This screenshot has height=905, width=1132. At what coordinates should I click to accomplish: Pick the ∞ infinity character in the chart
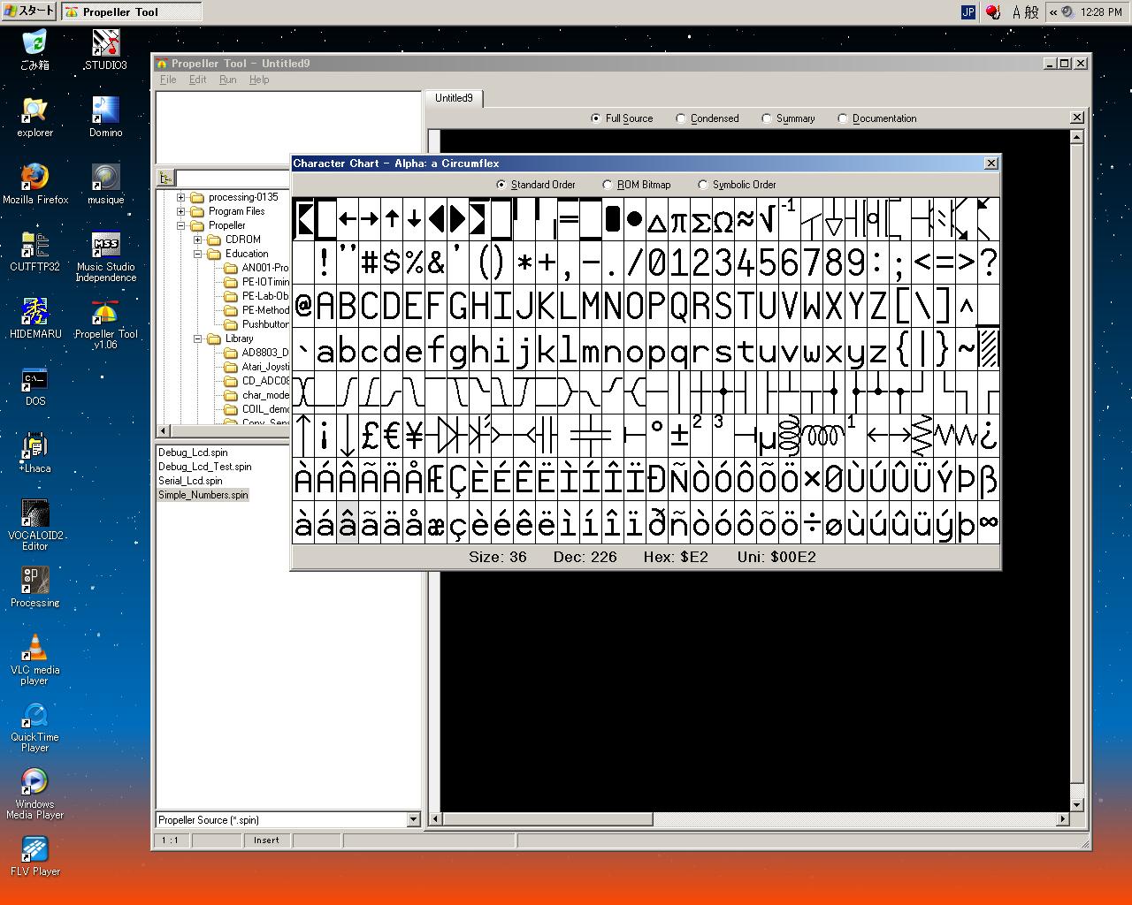(x=989, y=522)
